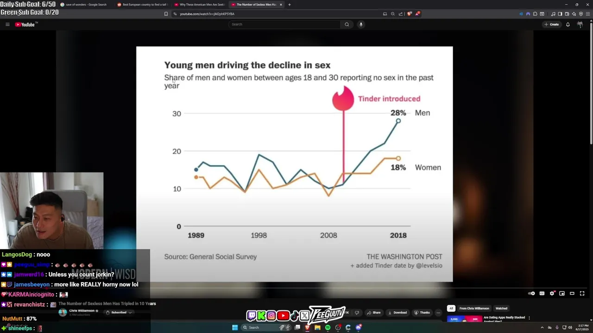Click the Download button below the video

point(397,313)
